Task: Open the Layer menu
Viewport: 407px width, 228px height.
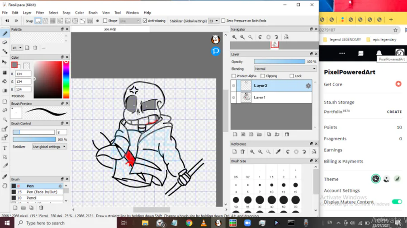Action: (27, 13)
